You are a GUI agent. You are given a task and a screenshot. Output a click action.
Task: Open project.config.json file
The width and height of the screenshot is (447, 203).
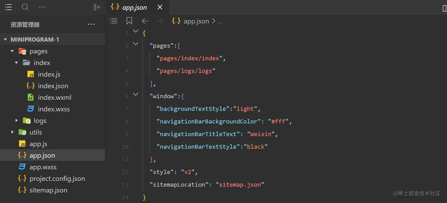[57, 179]
